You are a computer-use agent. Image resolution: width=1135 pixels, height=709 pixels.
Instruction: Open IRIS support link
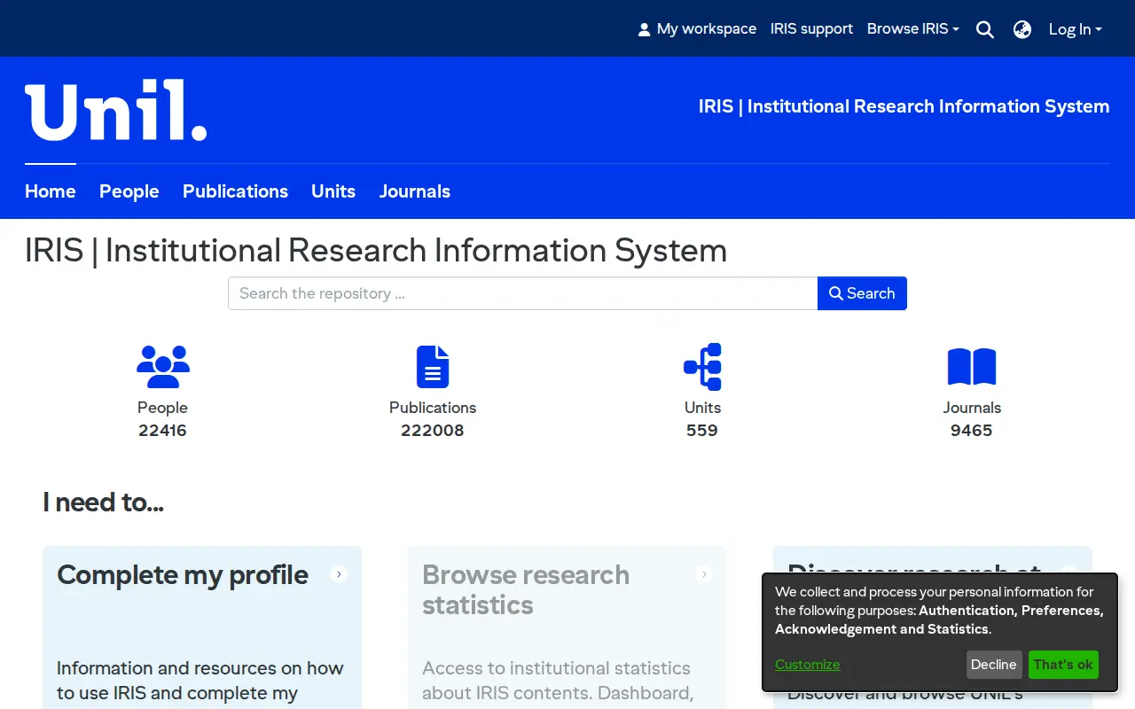pyautogui.click(x=811, y=29)
